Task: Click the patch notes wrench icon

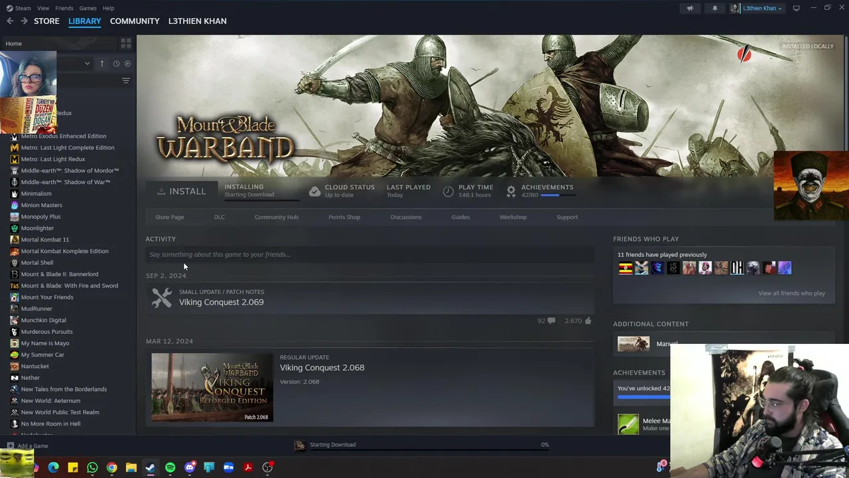Action: [x=161, y=297]
